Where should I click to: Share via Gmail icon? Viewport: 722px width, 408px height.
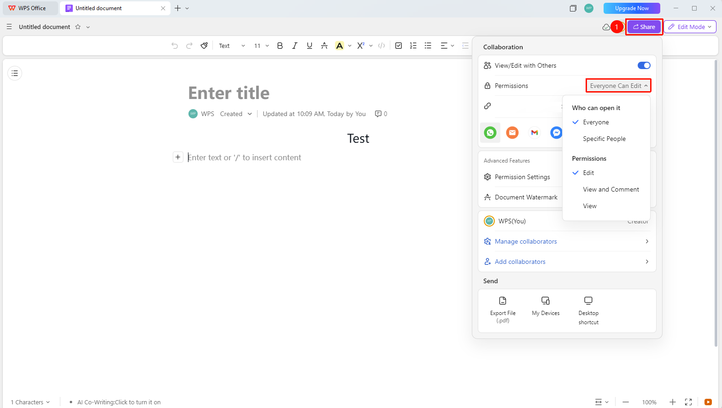pyautogui.click(x=534, y=133)
